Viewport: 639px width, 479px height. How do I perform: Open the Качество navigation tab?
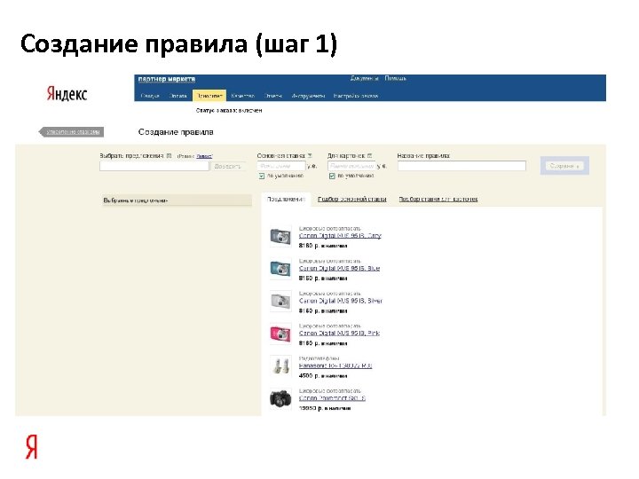tap(242, 96)
